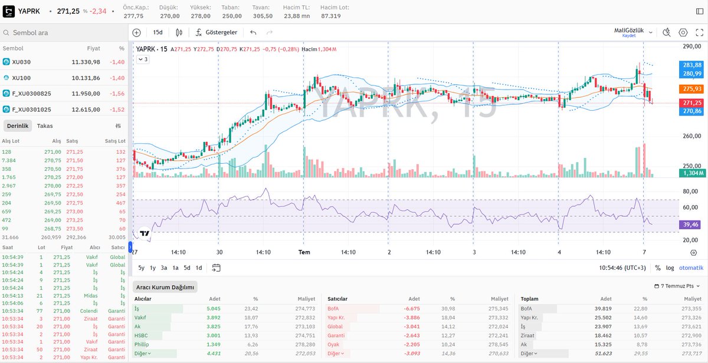Open depth panel filter settings icon
Image resolution: width=708 pixels, height=363 pixels.
click(119, 126)
